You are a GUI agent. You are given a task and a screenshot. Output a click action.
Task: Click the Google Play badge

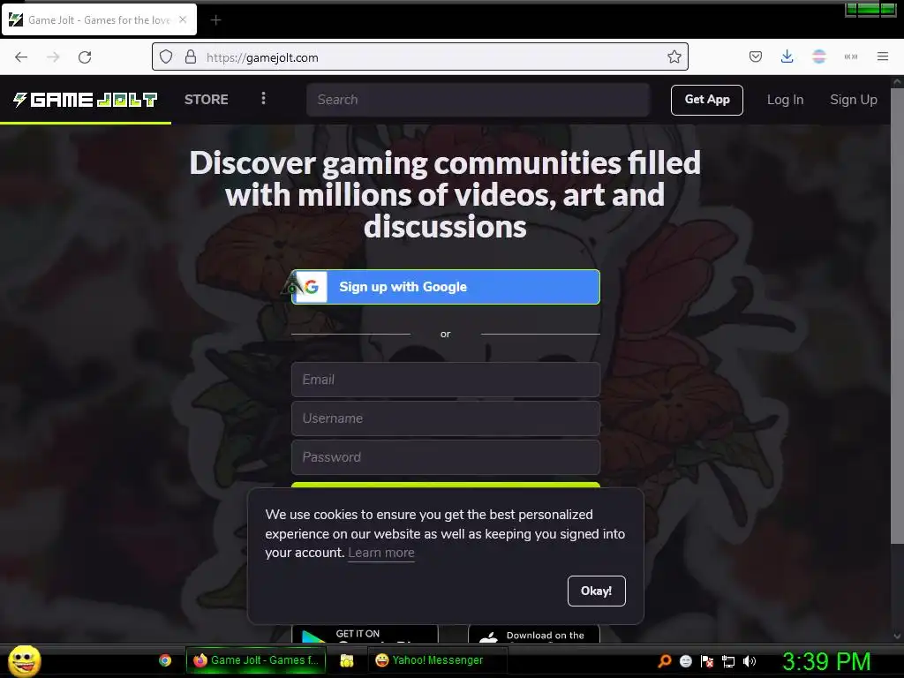click(365, 634)
